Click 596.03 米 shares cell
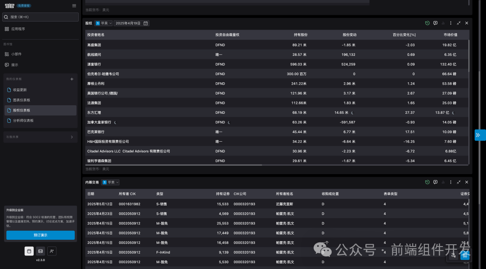This screenshot has height=269, width=486. click(298, 64)
